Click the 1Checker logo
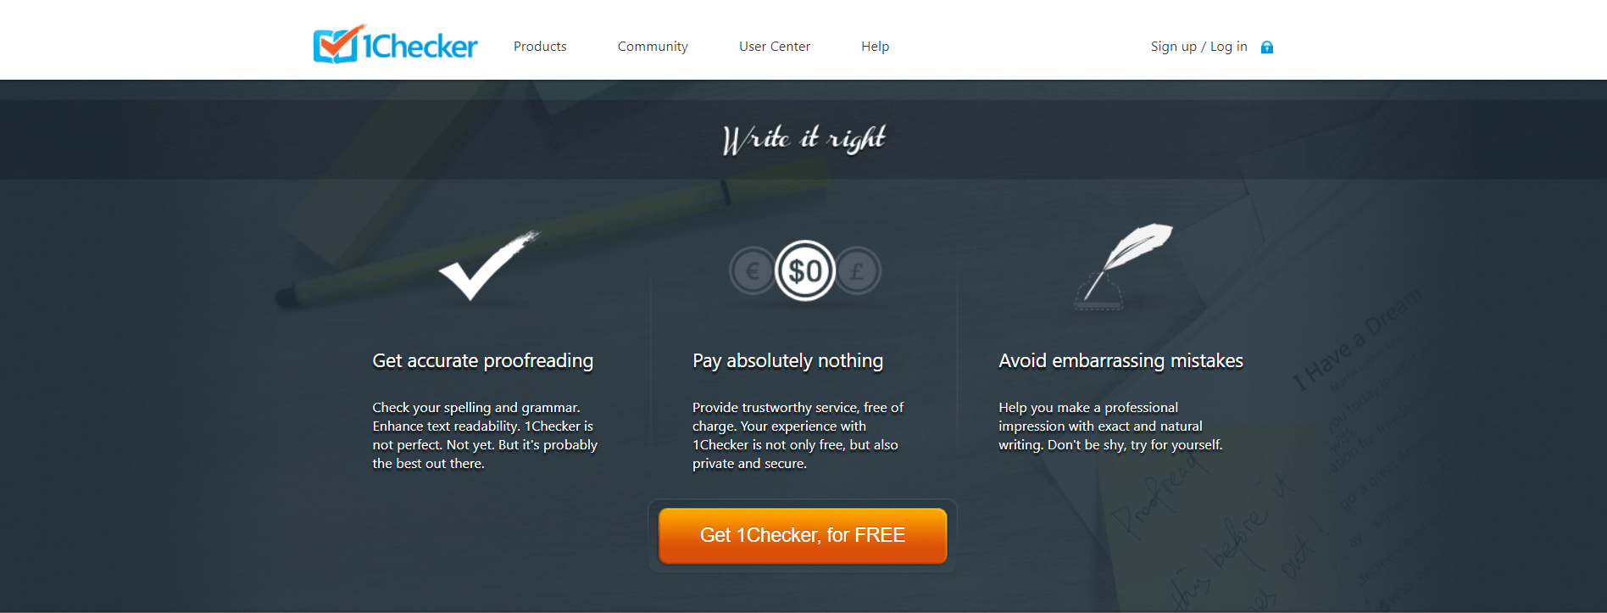 point(395,44)
